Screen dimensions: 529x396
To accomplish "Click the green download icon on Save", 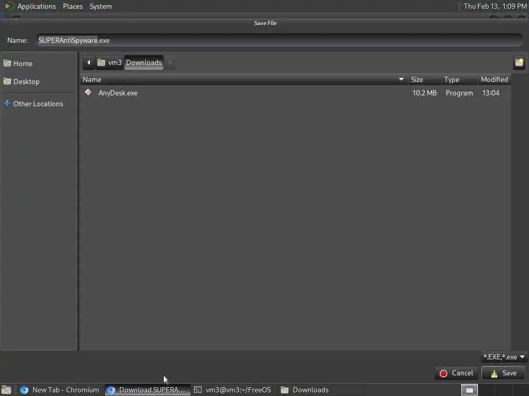I will (494, 373).
